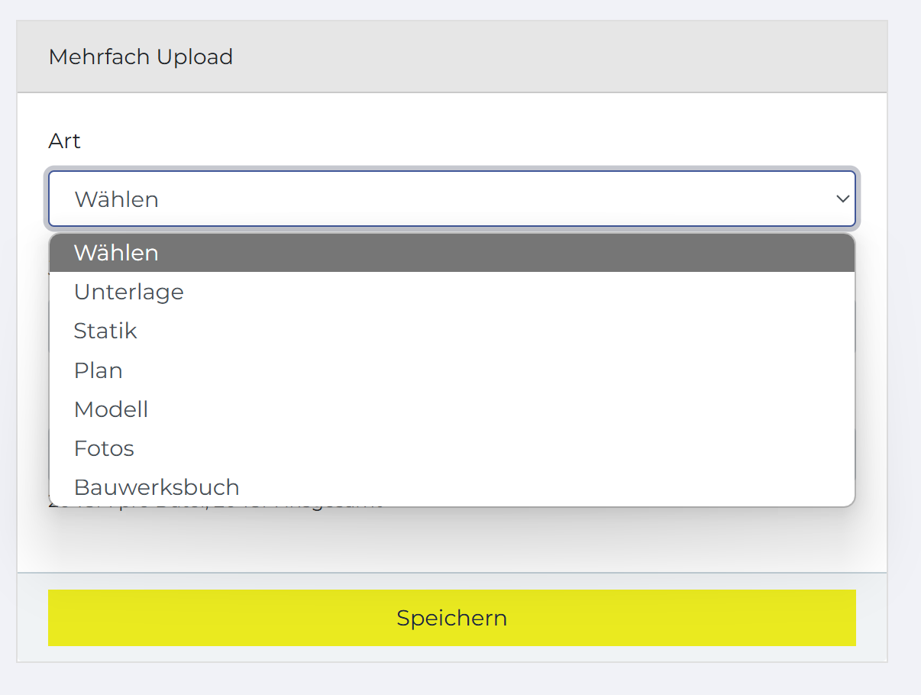
Task: Select Fotos from the list
Action: point(452,448)
